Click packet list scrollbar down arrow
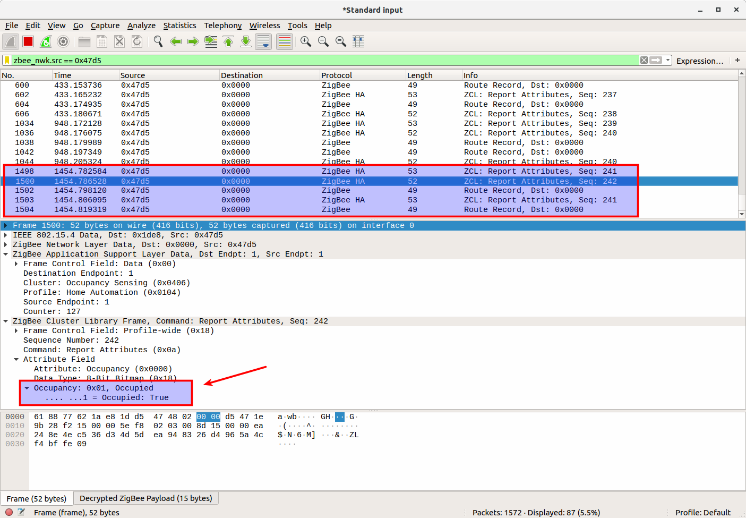This screenshot has height=518, width=746. click(x=742, y=214)
